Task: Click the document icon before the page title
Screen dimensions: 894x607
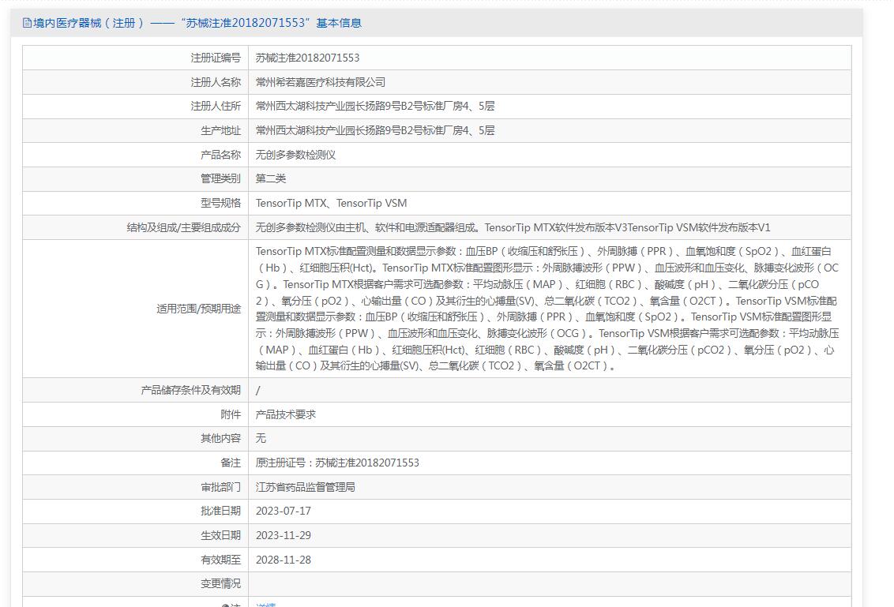Action: tap(27, 23)
